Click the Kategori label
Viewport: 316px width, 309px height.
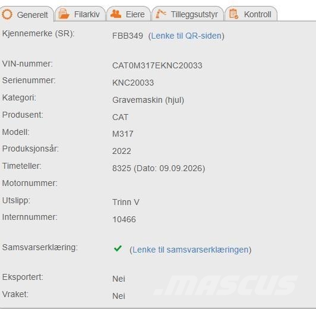(19, 98)
